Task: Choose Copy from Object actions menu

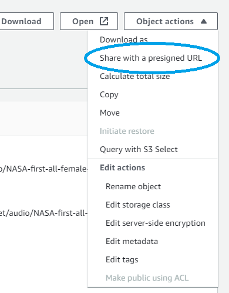Action: tap(109, 94)
